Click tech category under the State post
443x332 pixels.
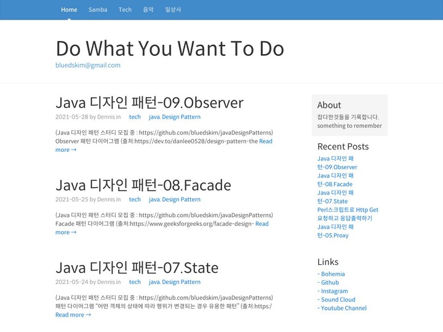point(135,282)
